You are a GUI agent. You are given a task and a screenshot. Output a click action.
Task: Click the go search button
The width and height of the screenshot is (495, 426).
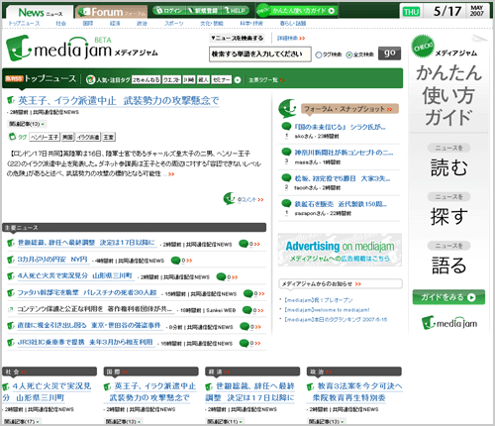coord(390,53)
